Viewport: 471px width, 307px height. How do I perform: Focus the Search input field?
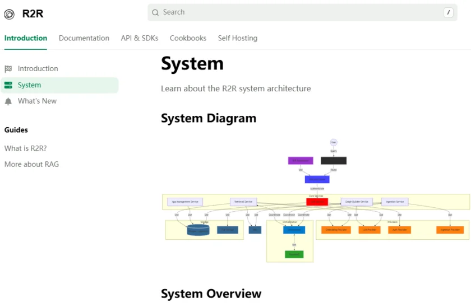coord(302,12)
